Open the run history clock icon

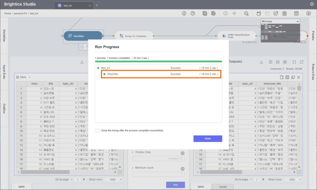(276, 13)
